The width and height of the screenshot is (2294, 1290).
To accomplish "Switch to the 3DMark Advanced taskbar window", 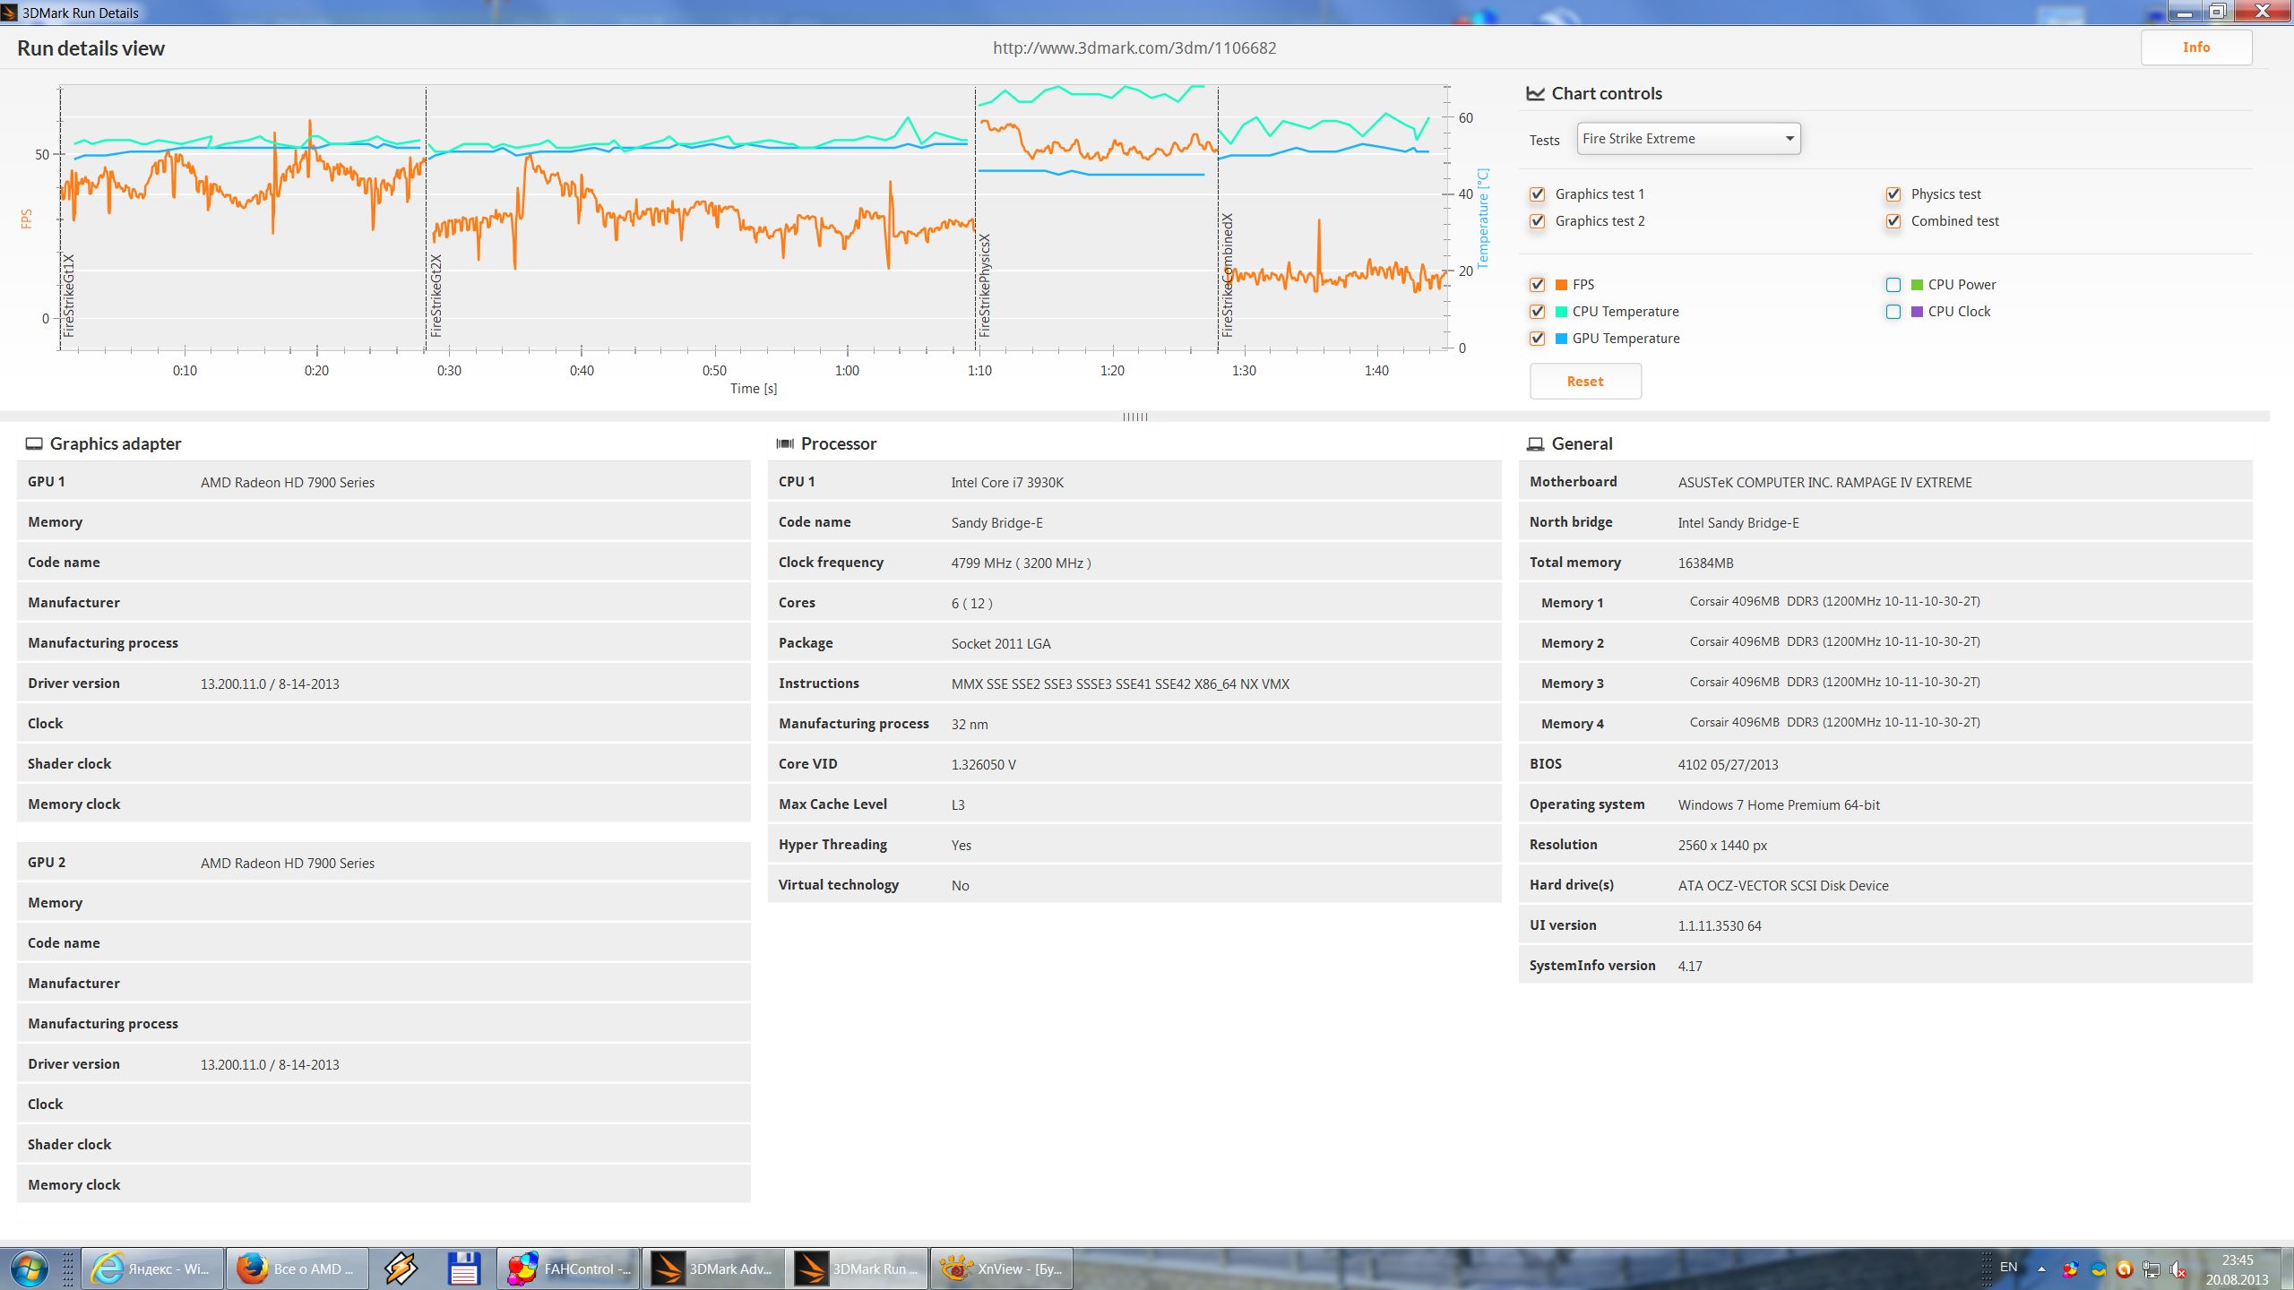I will pos(711,1268).
